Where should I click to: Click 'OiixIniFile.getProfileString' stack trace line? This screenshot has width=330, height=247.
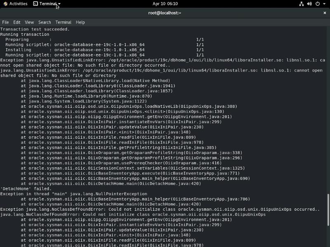[x=119, y=147]
